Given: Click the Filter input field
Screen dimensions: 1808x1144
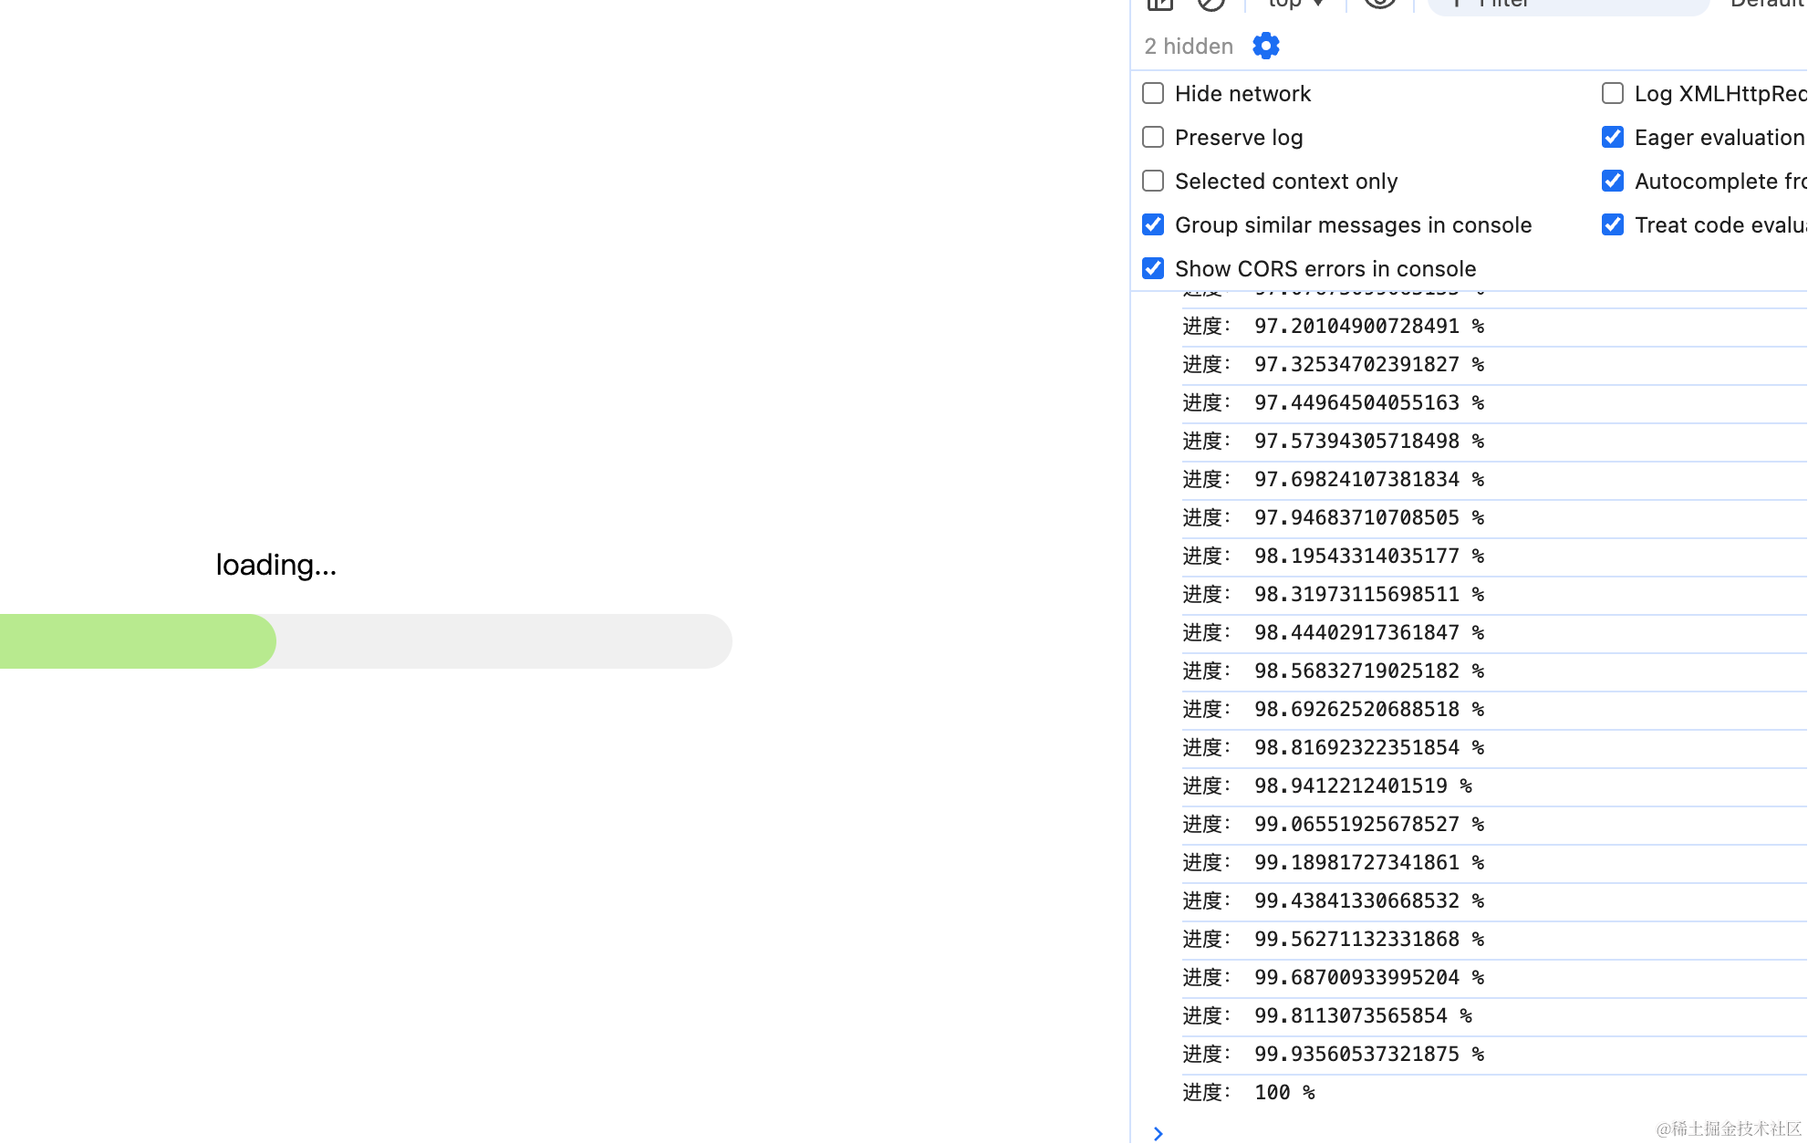Looking at the screenshot, I should (1567, 5).
